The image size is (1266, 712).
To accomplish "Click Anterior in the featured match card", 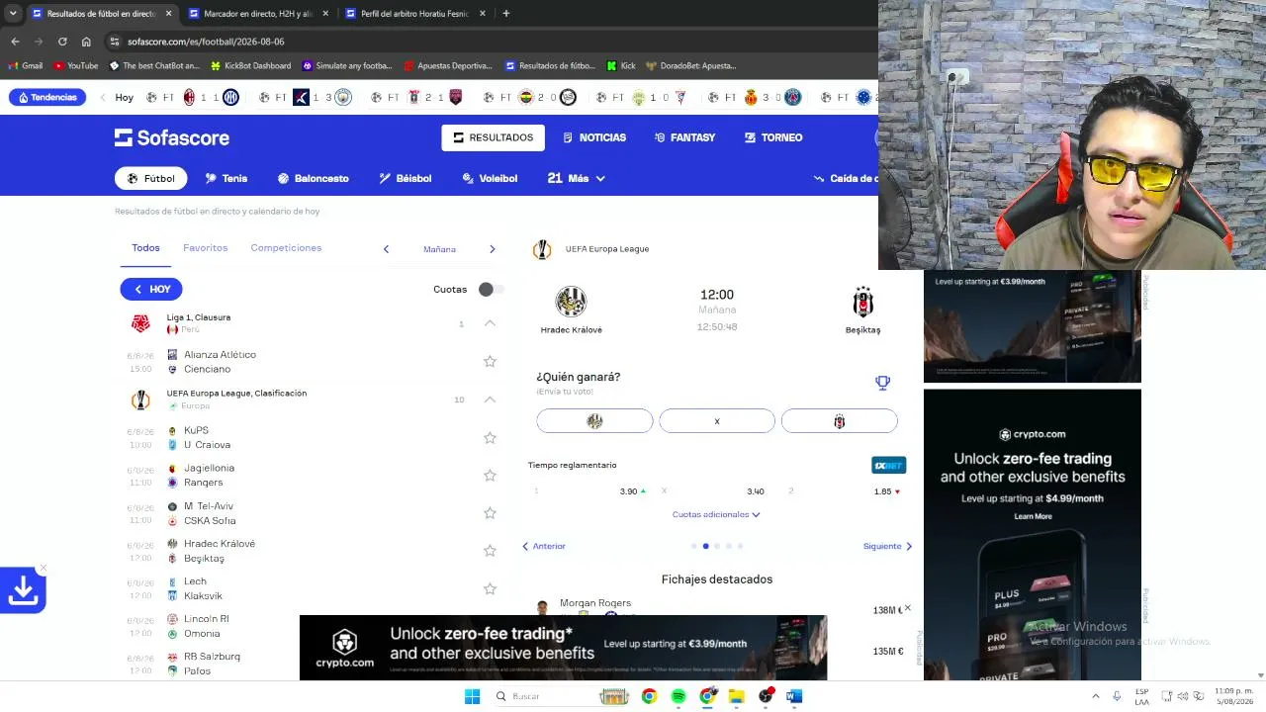I will click(543, 546).
